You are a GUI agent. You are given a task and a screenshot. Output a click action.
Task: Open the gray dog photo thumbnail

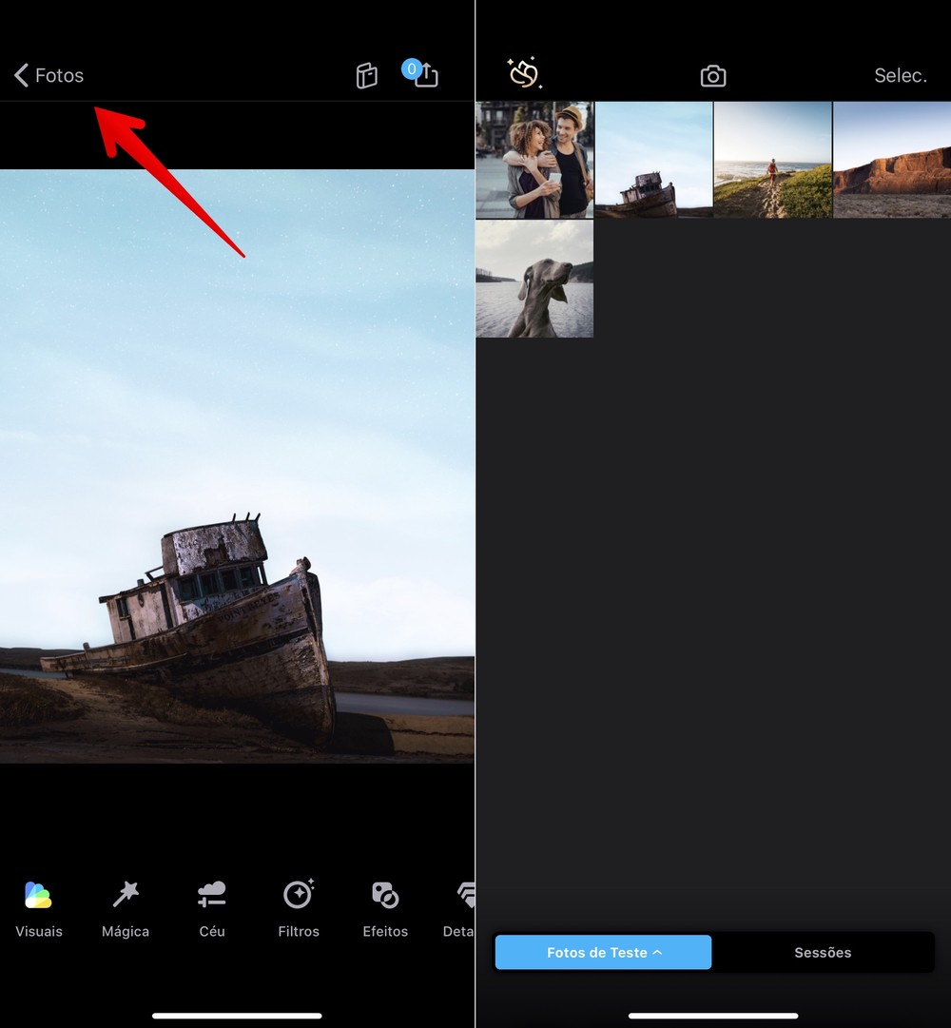coord(534,278)
